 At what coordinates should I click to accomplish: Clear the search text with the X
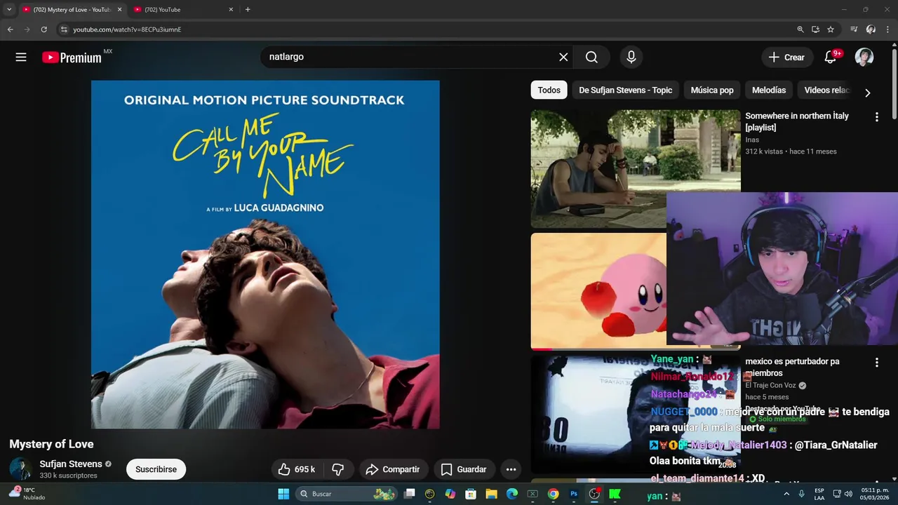[x=563, y=58]
